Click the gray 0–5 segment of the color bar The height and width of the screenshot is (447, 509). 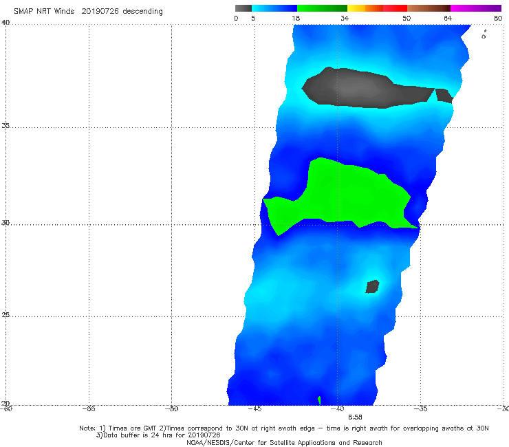[243, 8]
